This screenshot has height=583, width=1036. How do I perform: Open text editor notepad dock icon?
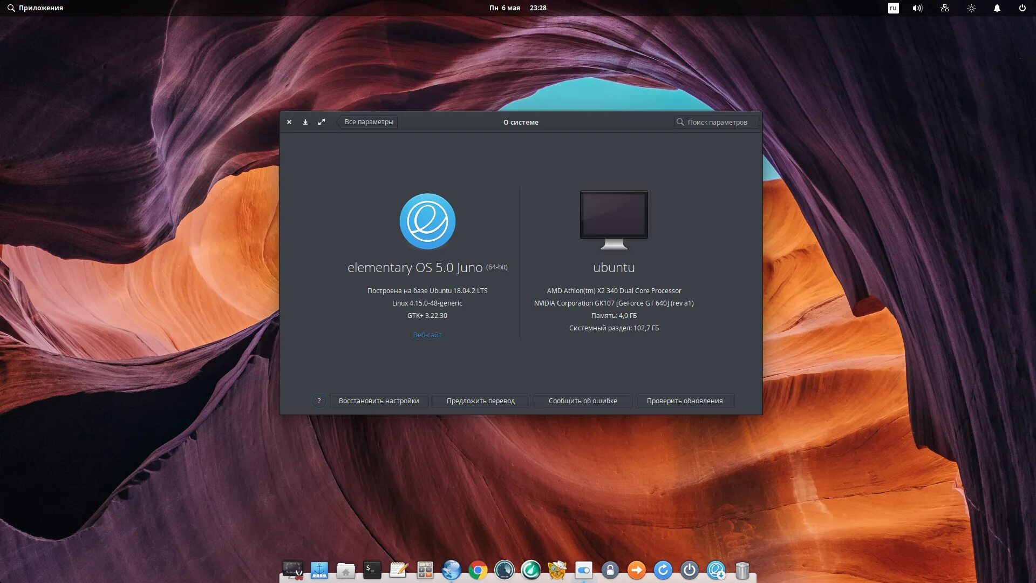pyautogui.click(x=399, y=570)
